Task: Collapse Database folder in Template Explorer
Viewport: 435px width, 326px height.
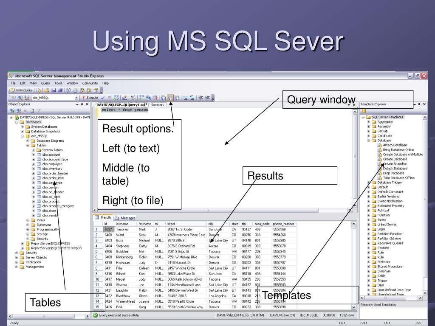Action: click(369, 141)
